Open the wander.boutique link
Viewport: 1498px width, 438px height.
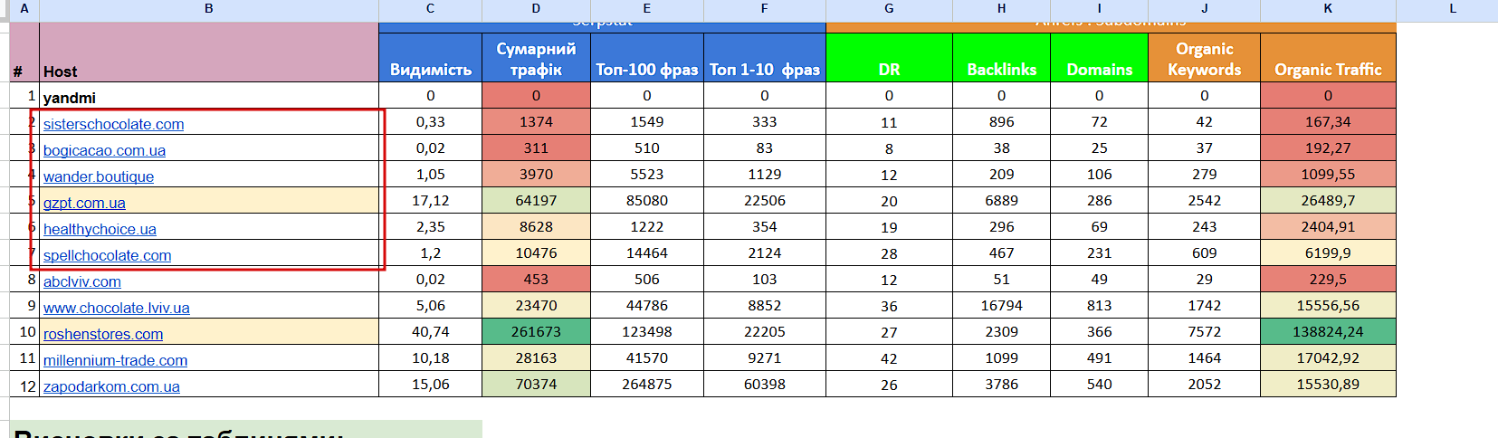[x=99, y=176]
